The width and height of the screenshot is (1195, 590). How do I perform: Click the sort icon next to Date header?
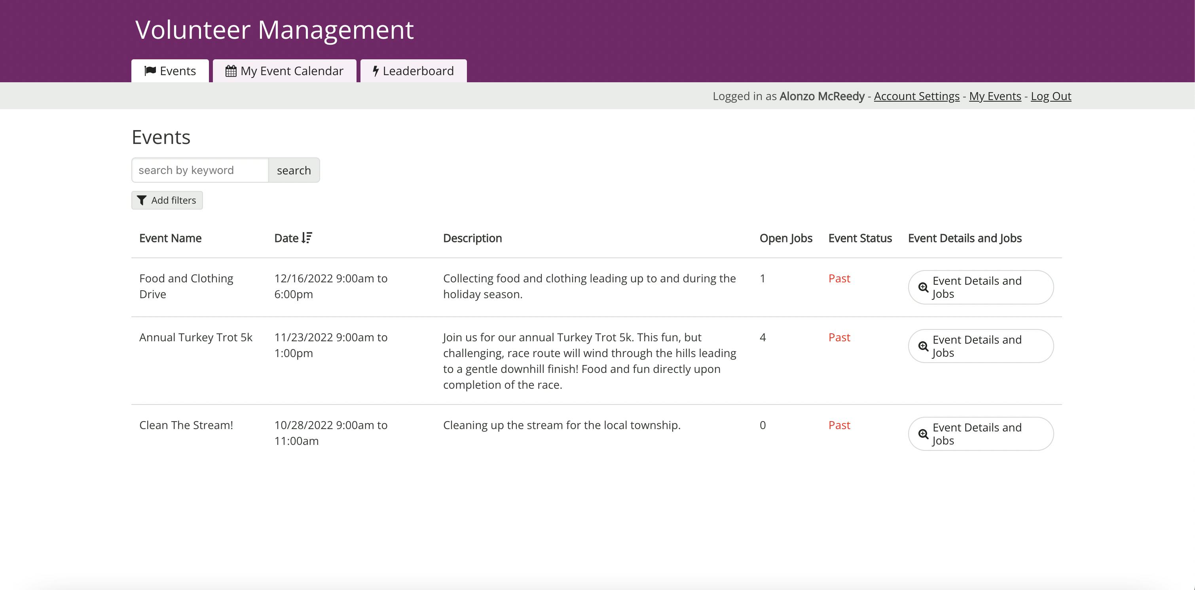click(x=307, y=238)
